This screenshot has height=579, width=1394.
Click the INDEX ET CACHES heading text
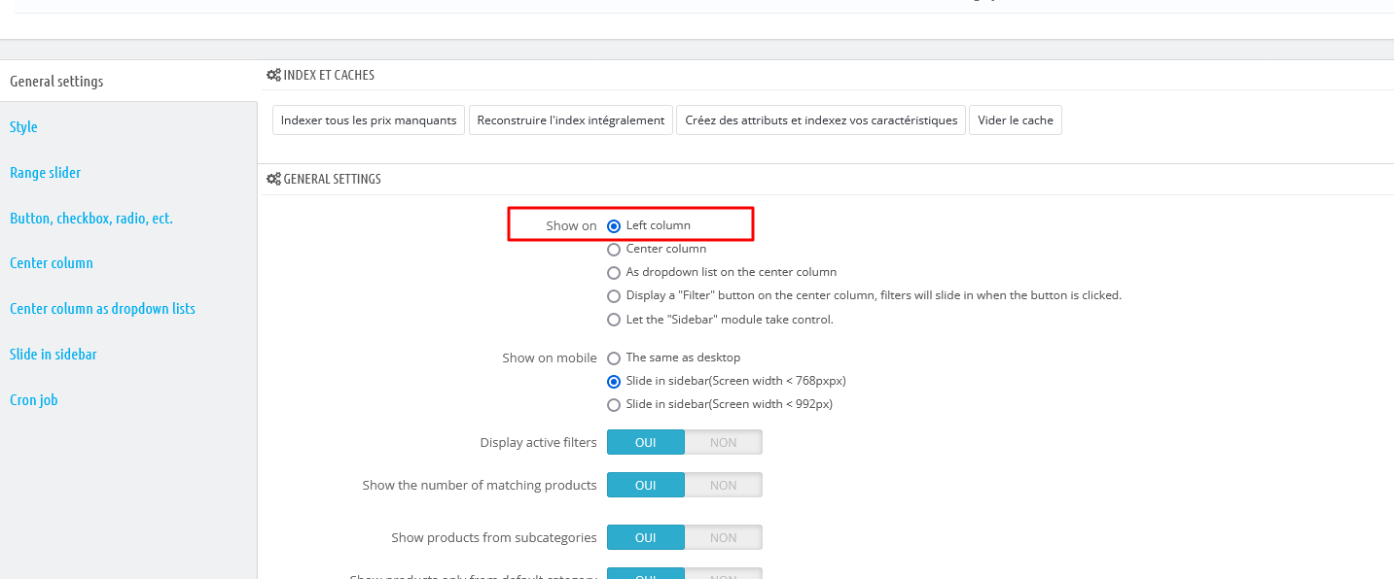(329, 75)
